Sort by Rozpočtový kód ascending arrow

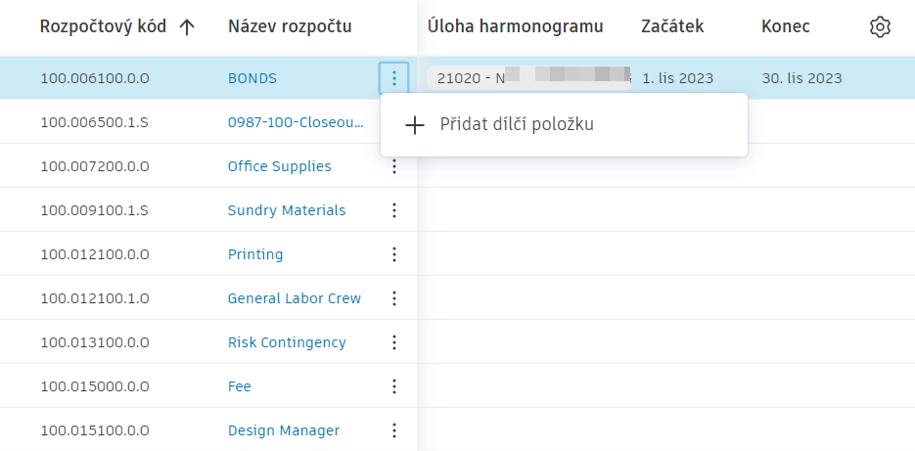[188, 27]
